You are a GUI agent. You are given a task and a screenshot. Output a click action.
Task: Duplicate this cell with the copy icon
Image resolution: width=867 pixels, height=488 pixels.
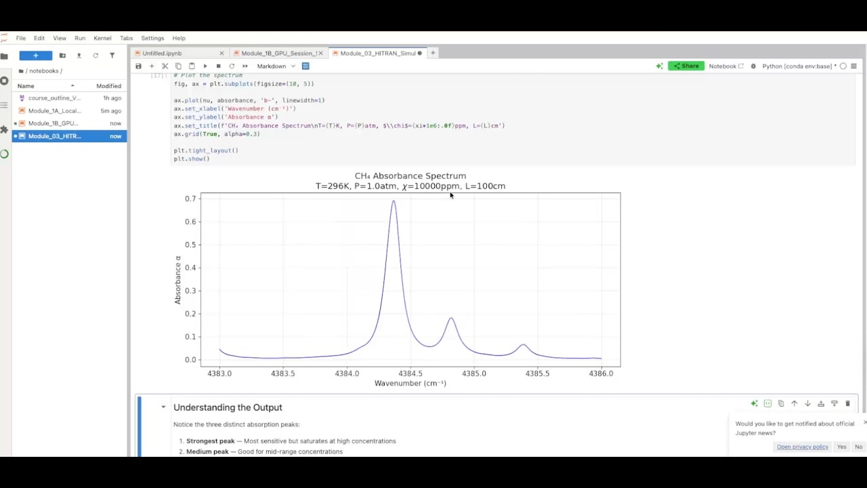pos(781,404)
